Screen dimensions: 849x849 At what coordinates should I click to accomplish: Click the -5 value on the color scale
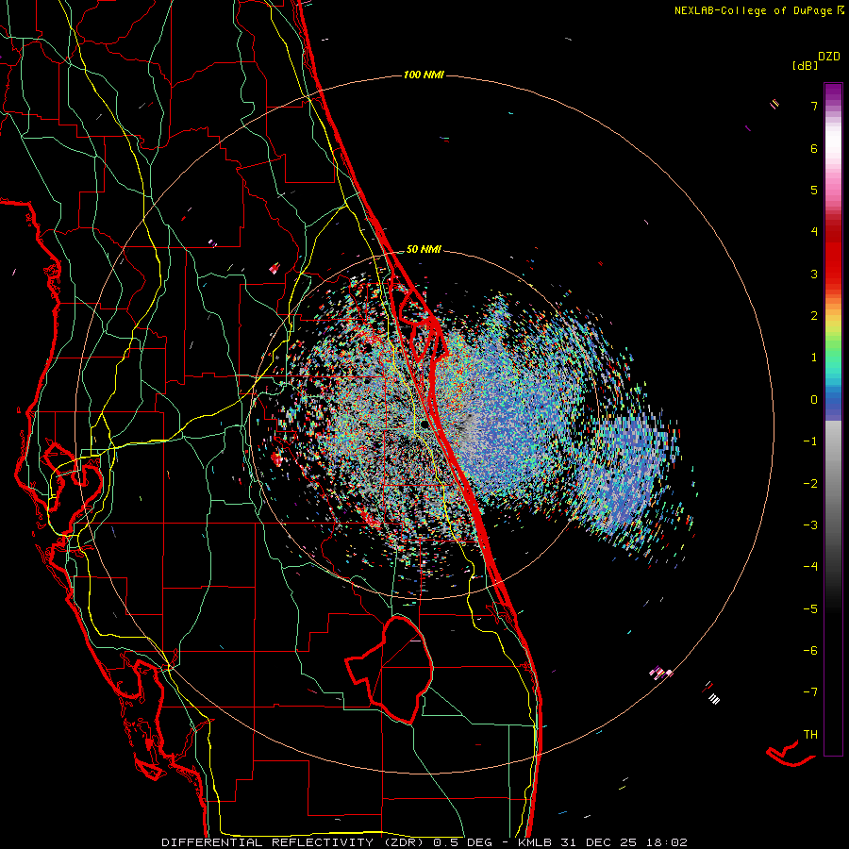(x=810, y=609)
